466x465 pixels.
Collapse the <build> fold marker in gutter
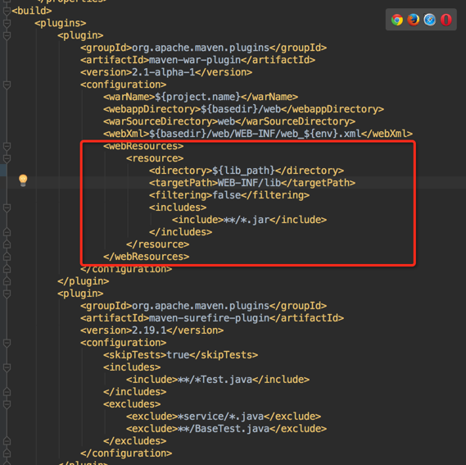coord(7,11)
